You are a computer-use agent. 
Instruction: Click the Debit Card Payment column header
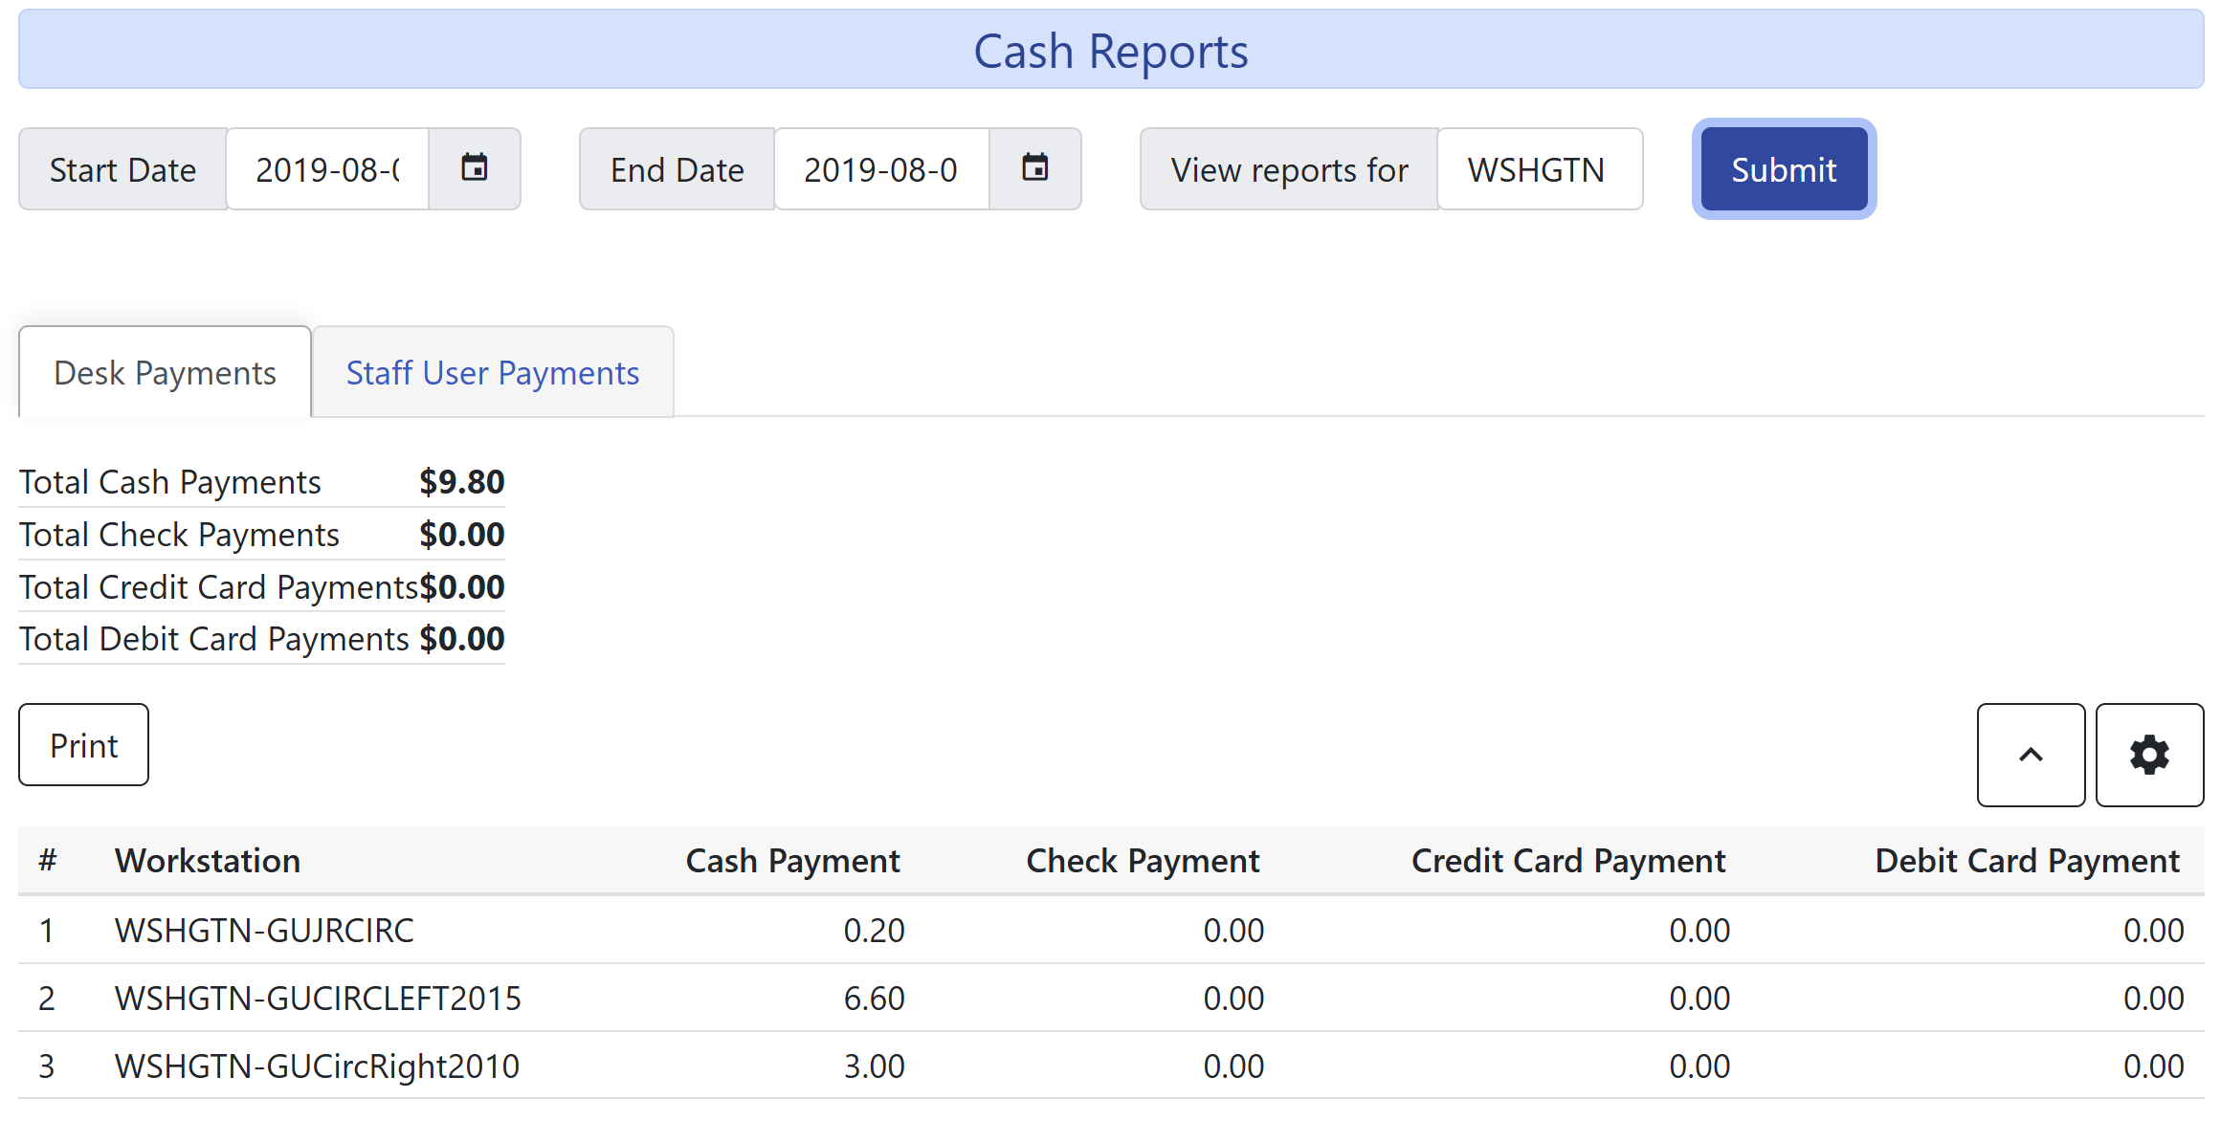(x=2026, y=860)
